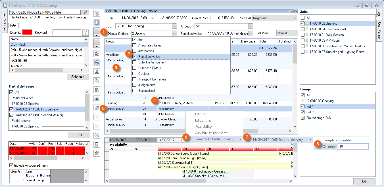
Task: Click Edit button under Partial deliveries list
Action: click(79, 135)
